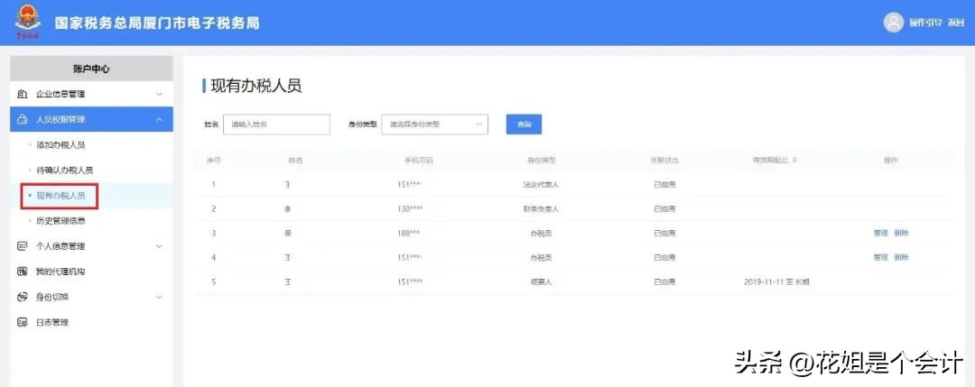Click the phone number 130****

pos(410,209)
